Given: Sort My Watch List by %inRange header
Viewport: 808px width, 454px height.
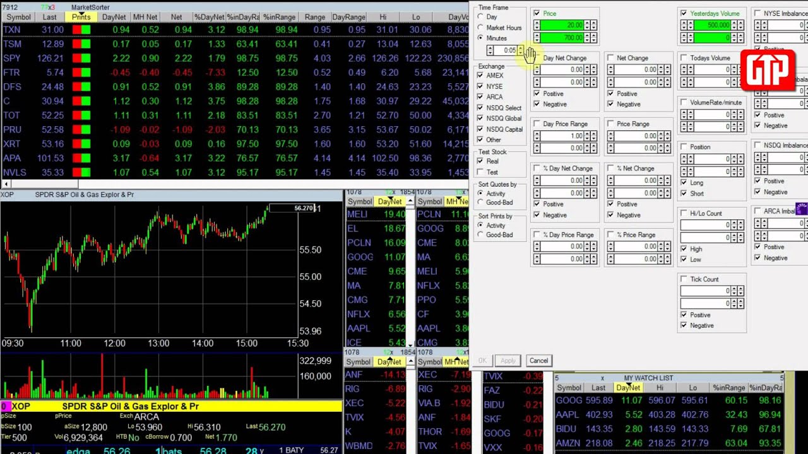Looking at the screenshot, I should [728, 388].
